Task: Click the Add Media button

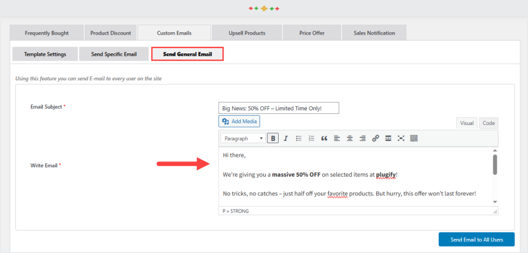Action: (239, 121)
